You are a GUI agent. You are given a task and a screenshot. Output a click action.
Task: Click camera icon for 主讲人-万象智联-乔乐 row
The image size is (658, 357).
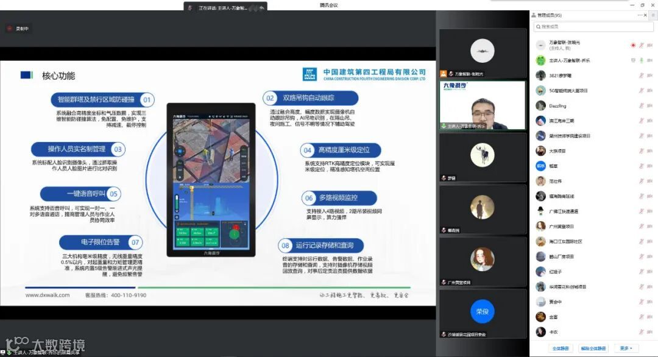(x=649, y=60)
